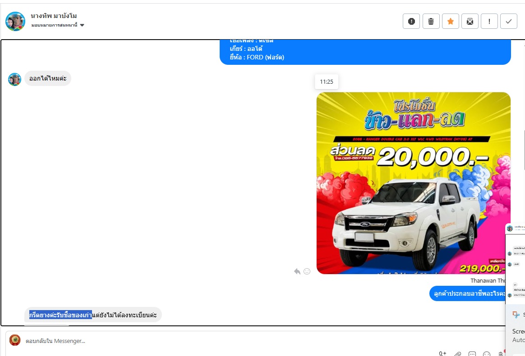
Task: Click the message 'ออกได้ไหมค่ะ'
Action: 48,78
